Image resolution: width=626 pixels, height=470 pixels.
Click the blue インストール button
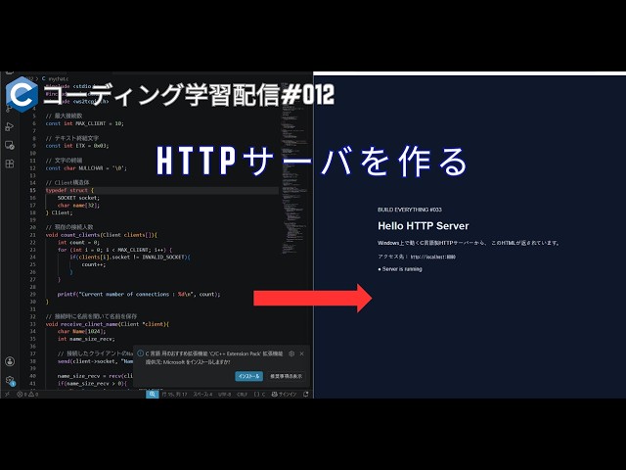pyautogui.click(x=248, y=376)
